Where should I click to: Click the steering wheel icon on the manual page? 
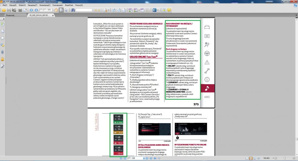click(207, 54)
